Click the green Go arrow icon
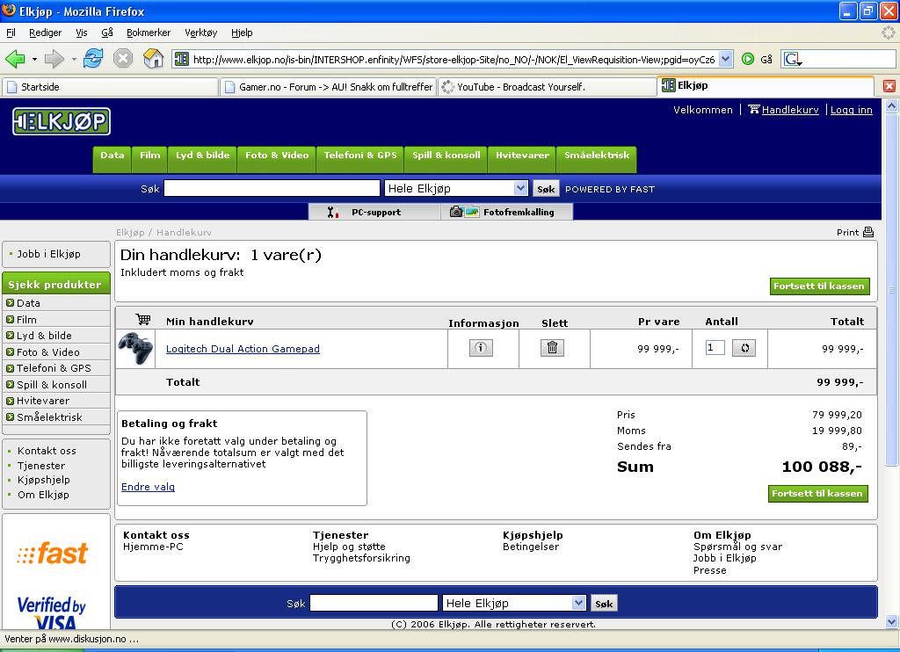 [748, 59]
